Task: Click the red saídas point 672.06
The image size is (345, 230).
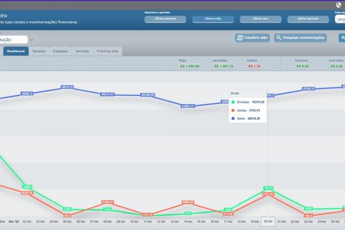Action: pyautogui.click(x=228, y=214)
